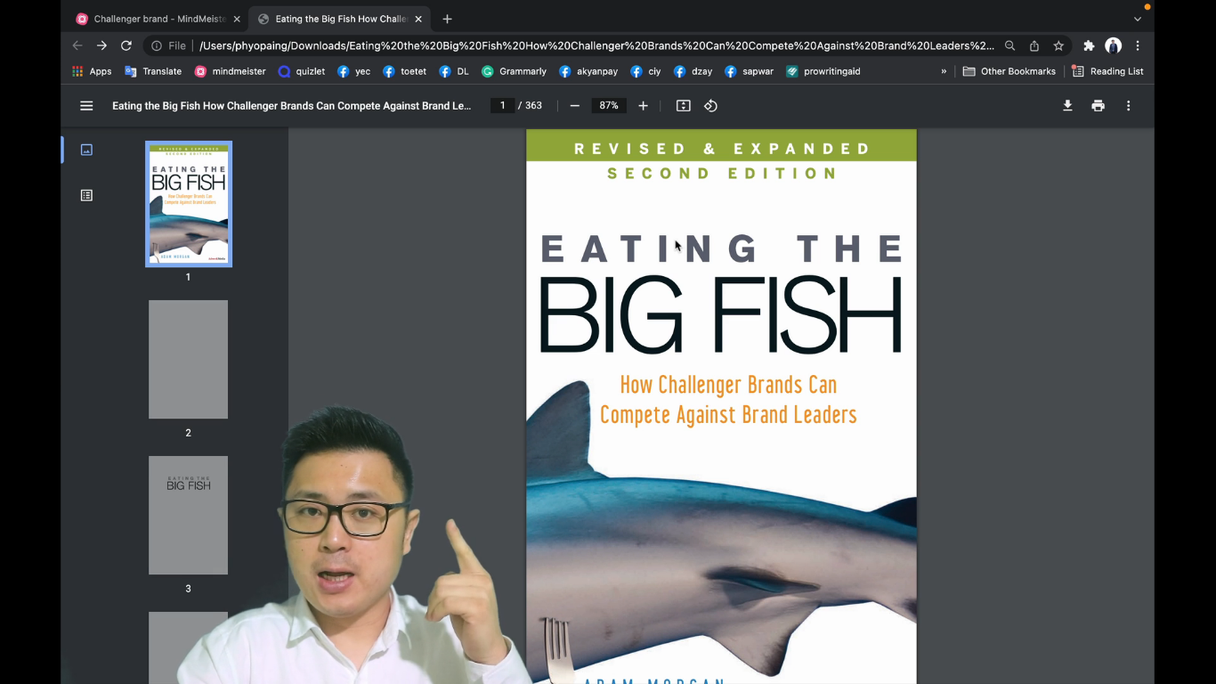Image resolution: width=1216 pixels, height=684 pixels.
Task: Select the document outline icon in sidebar
Action: [x=86, y=195]
